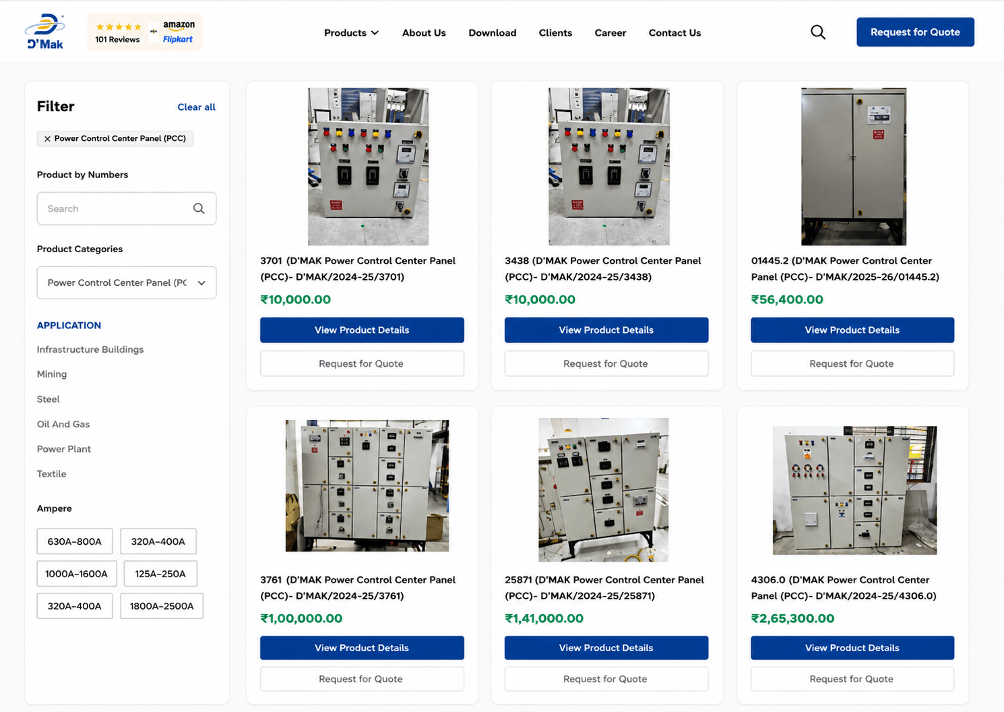This screenshot has width=1004, height=712.
Task: Click the ₹2,65,300.00 price
Action: pyautogui.click(x=792, y=618)
